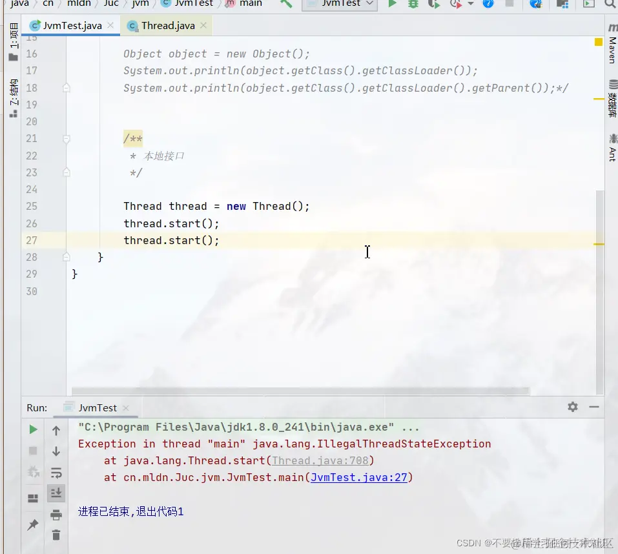
Task: Open the 1:项目 project tool window
Action: 14,41
